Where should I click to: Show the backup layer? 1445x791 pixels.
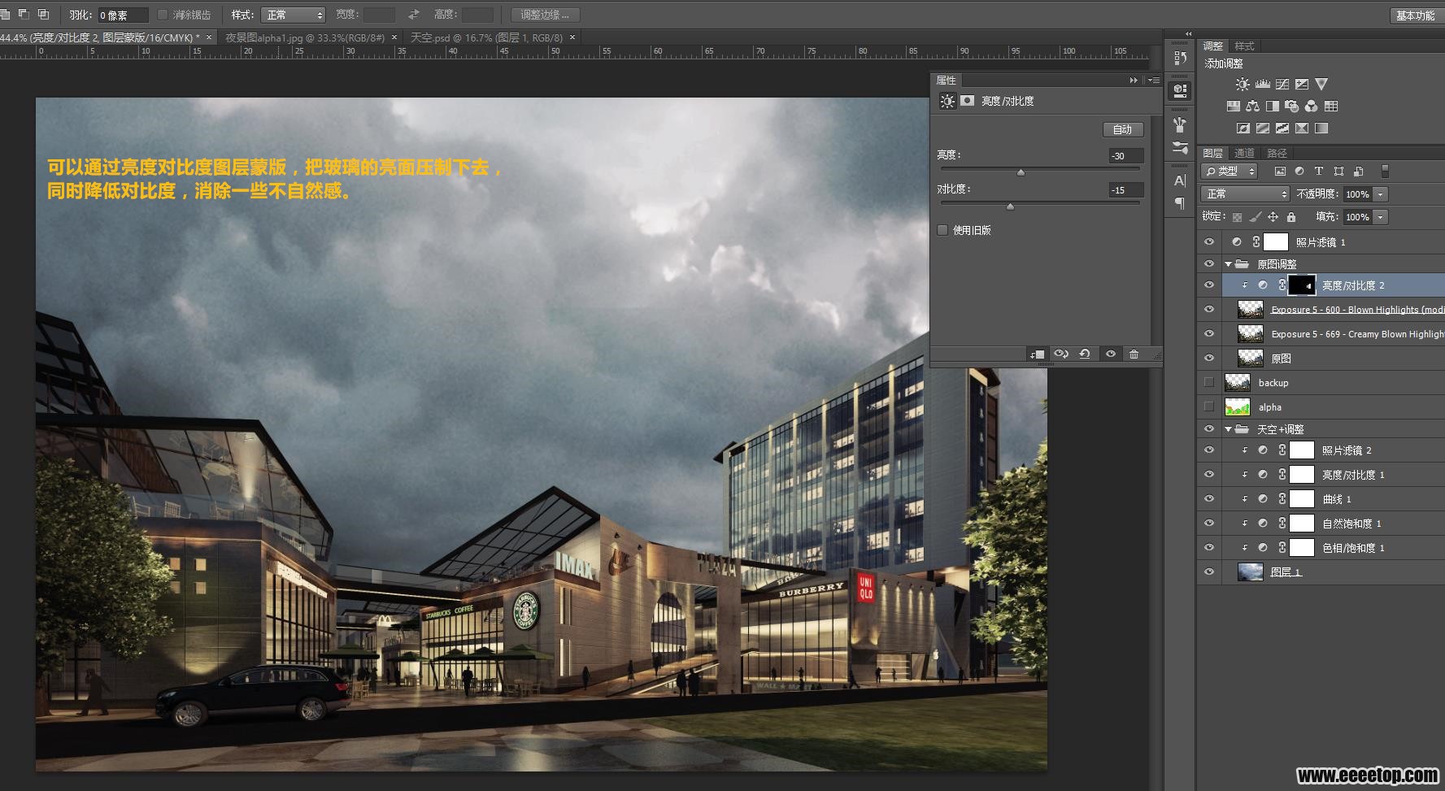tap(1209, 382)
